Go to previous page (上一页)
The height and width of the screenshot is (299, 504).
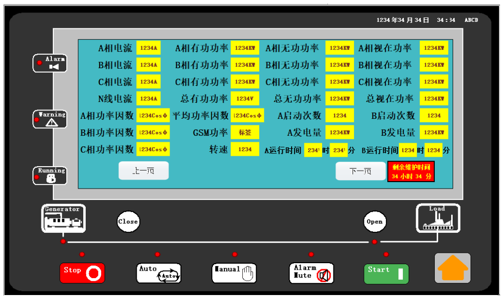click(x=144, y=171)
